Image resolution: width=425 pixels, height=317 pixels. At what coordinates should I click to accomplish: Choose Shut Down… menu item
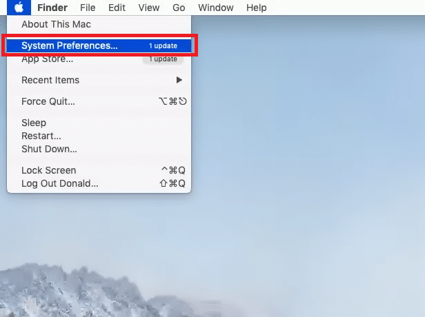[99, 149]
